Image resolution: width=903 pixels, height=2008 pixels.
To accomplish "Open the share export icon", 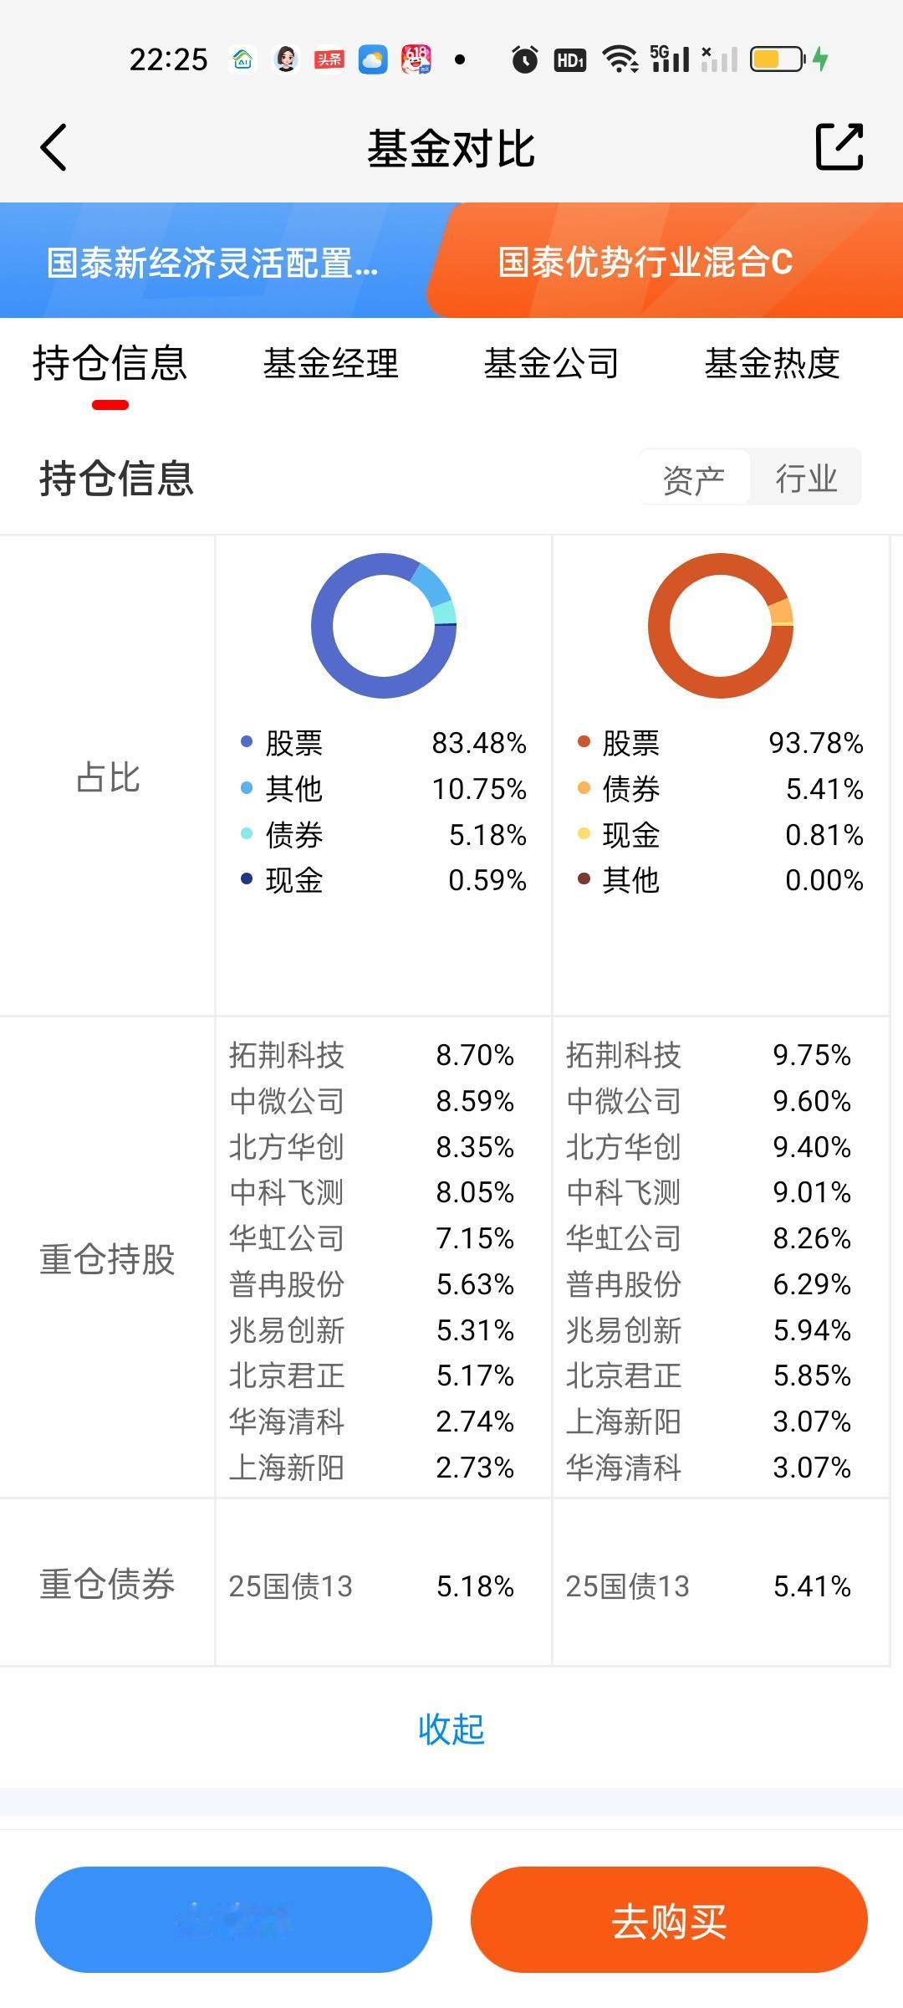I will coord(839,147).
